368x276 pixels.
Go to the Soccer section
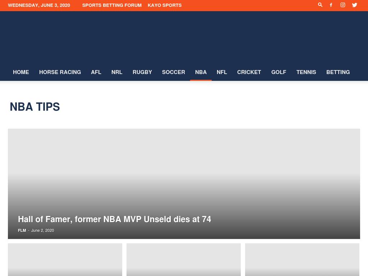pos(174,72)
